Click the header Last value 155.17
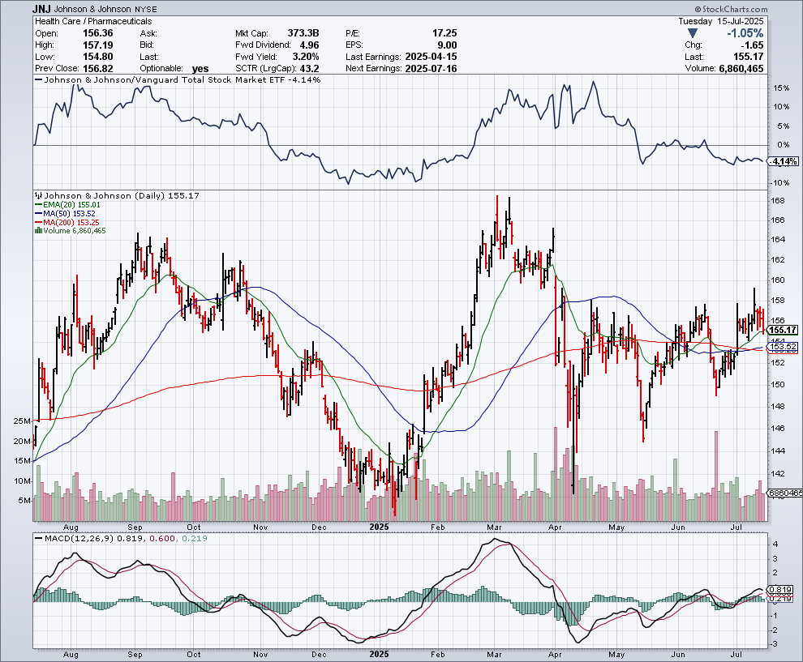Image resolution: width=803 pixels, height=662 pixels. pos(748,57)
